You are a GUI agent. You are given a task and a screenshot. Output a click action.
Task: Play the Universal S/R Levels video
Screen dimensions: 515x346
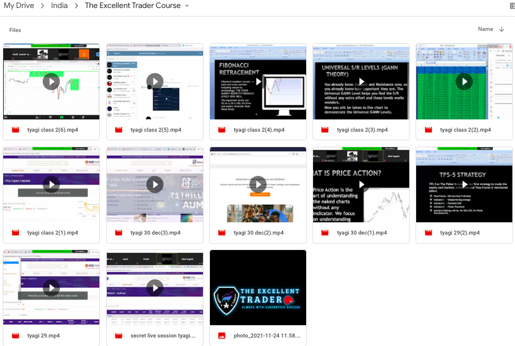click(361, 82)
